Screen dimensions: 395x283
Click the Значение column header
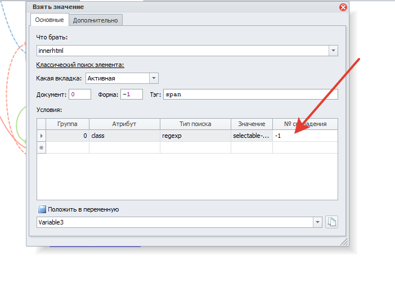pos(252,124)
